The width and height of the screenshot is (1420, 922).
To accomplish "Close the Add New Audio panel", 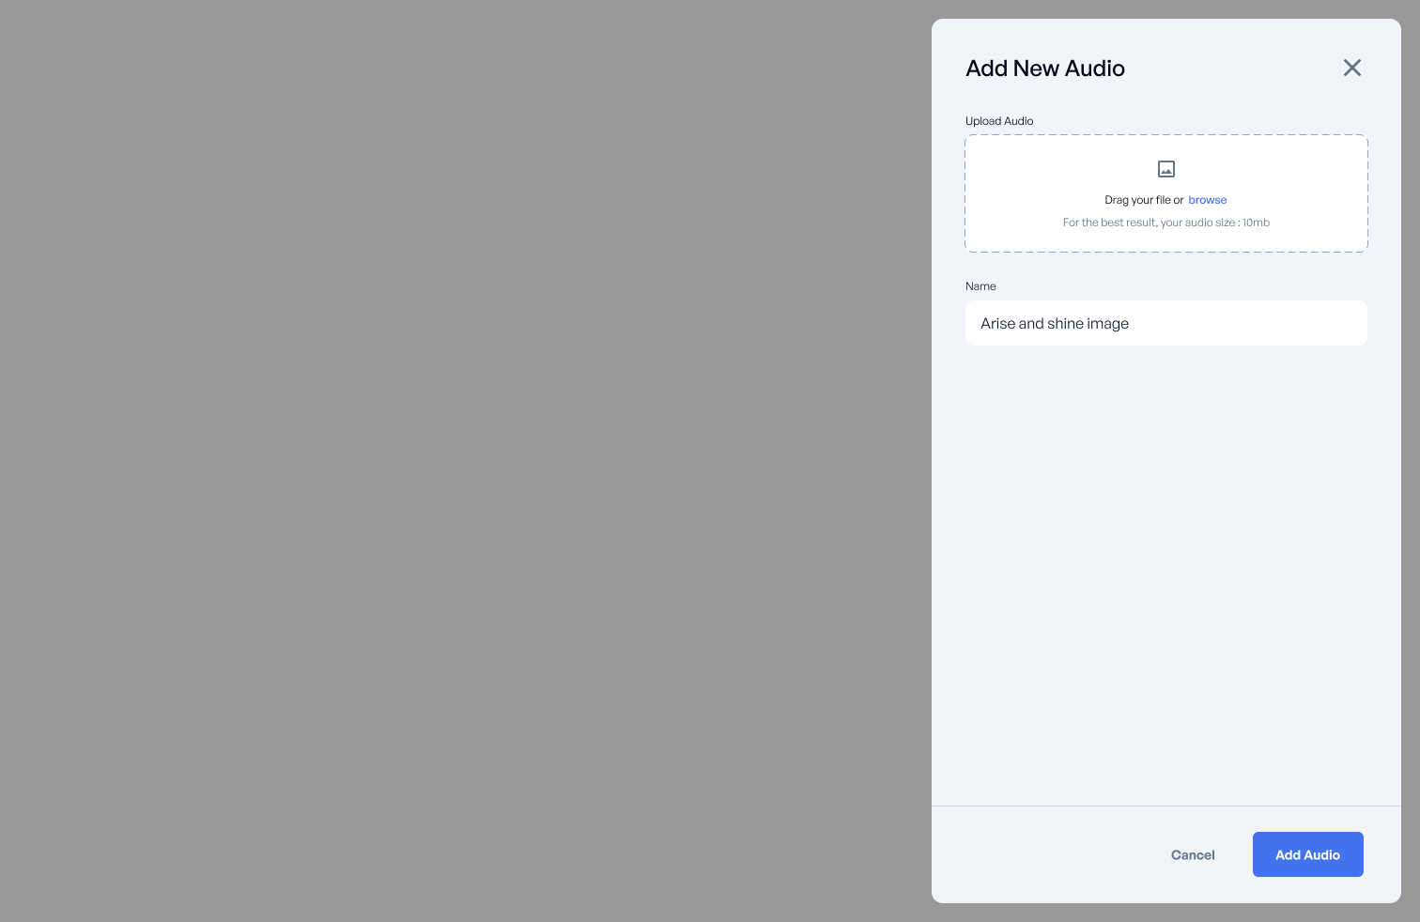I will pos(1352,68).
